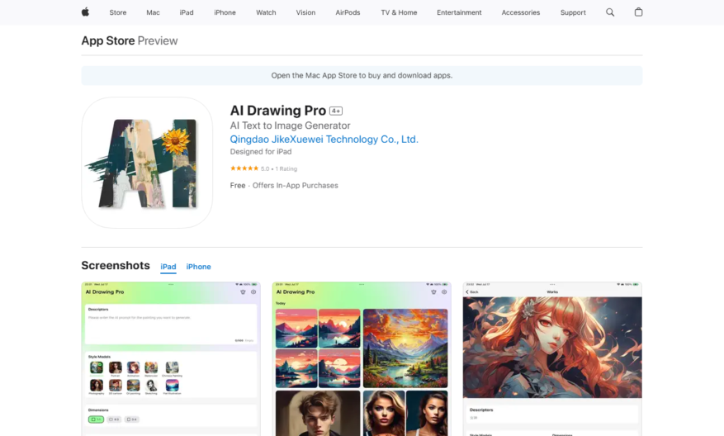
Task: Open the Mac menu
Action: click(153, 12)
